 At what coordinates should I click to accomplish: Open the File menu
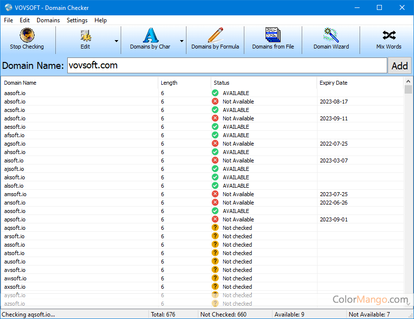(8, 20)
